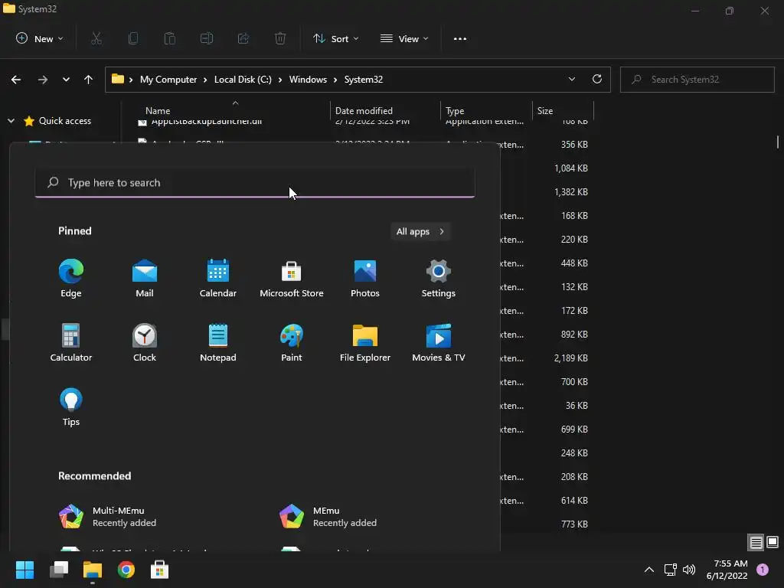Switch to details view layout icon
784x588 pixels.
tap(756, 542)
